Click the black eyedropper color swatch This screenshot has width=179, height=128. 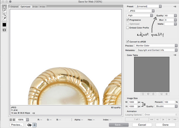coord(4,25)
